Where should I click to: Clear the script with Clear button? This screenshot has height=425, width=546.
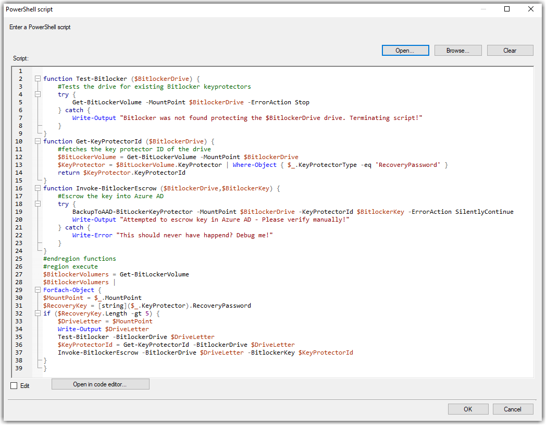510,51
